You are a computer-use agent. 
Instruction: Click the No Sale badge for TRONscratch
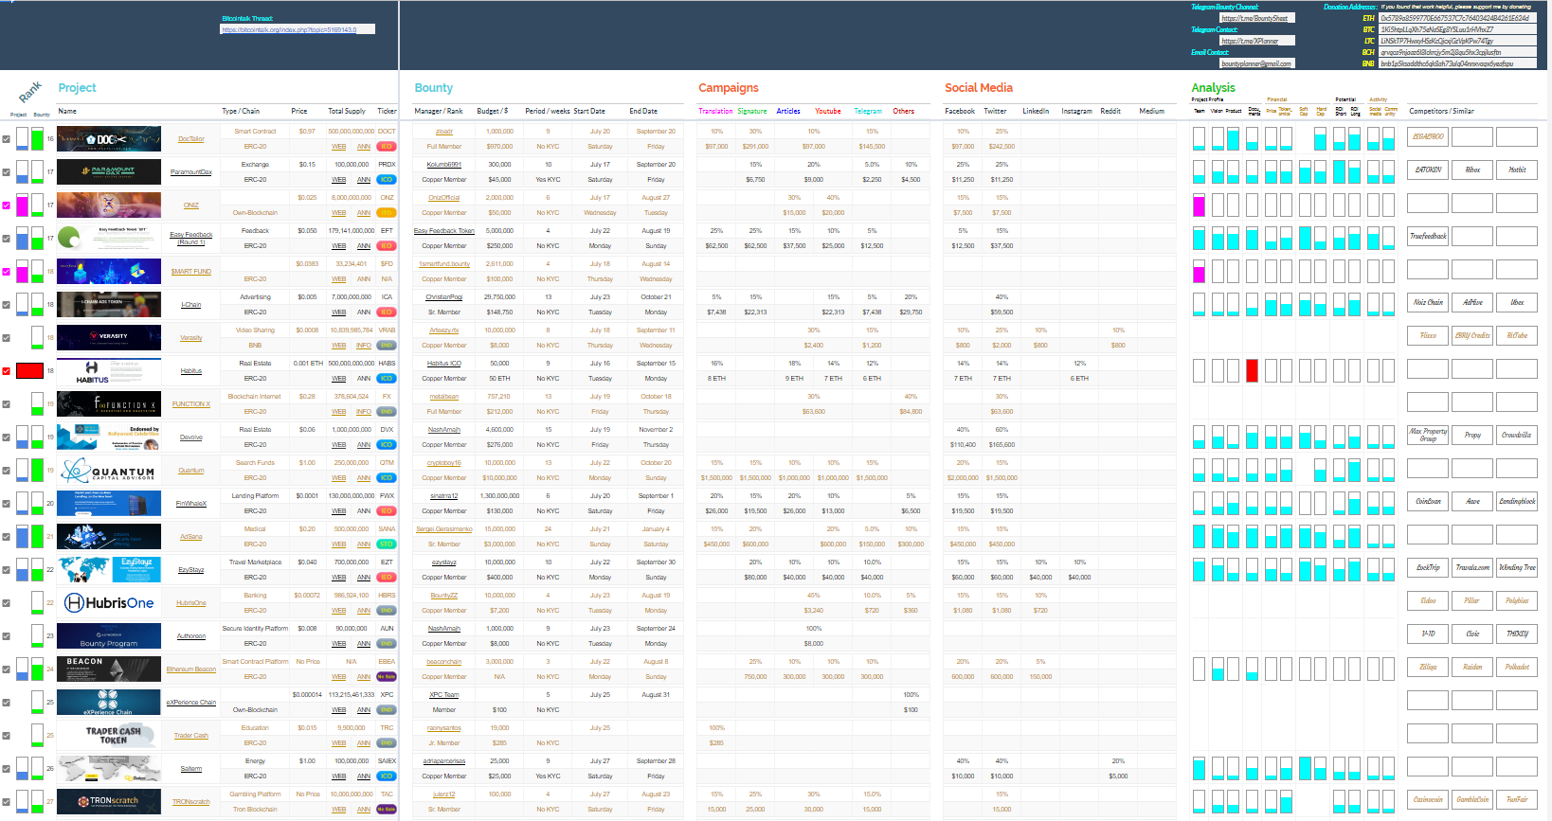pyautogui.click(x=387, y=810)
